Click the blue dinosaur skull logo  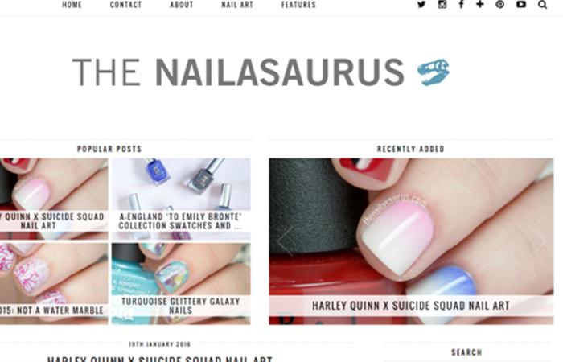pos(434,72)
